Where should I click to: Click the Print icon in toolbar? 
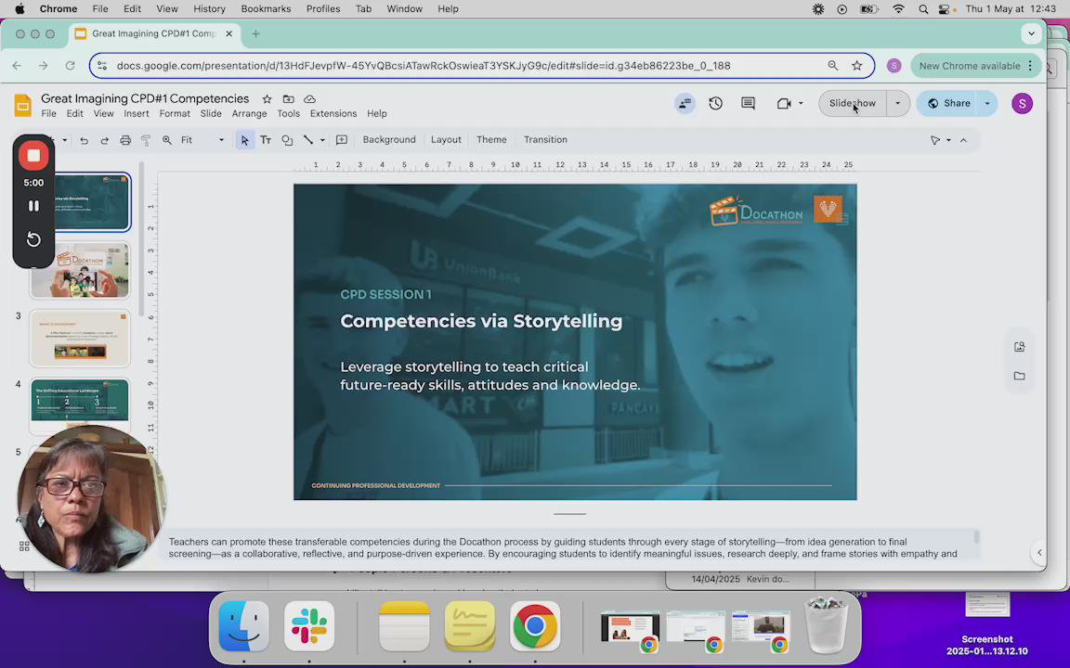pos(125,140)
